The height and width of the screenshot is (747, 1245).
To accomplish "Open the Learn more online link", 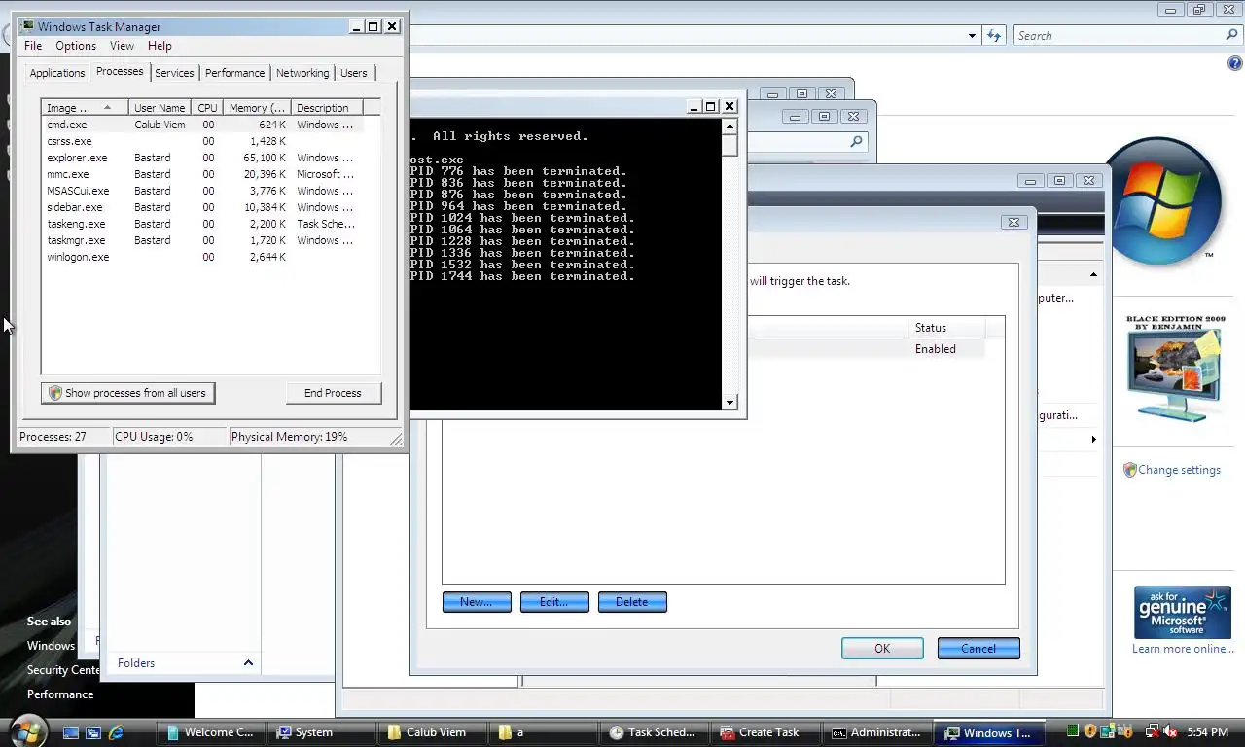I will coord(1183,649).
